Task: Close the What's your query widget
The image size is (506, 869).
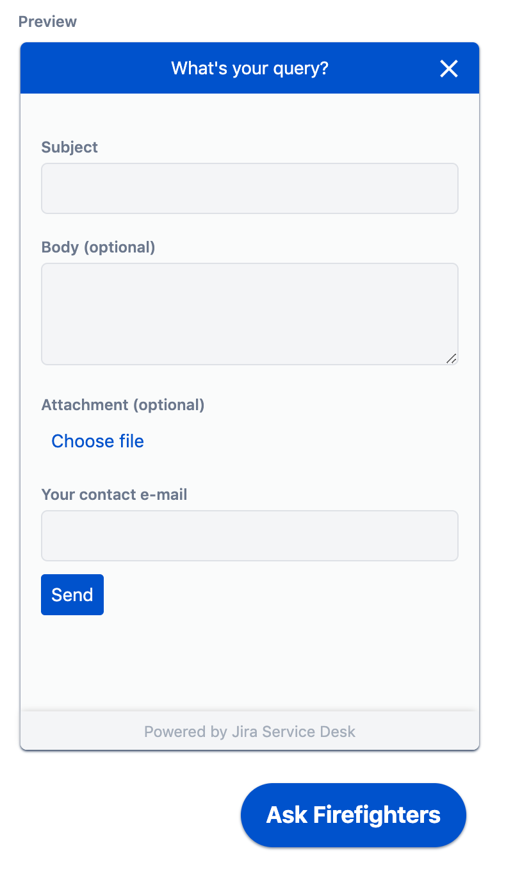Action: click(x=449, y=69)
